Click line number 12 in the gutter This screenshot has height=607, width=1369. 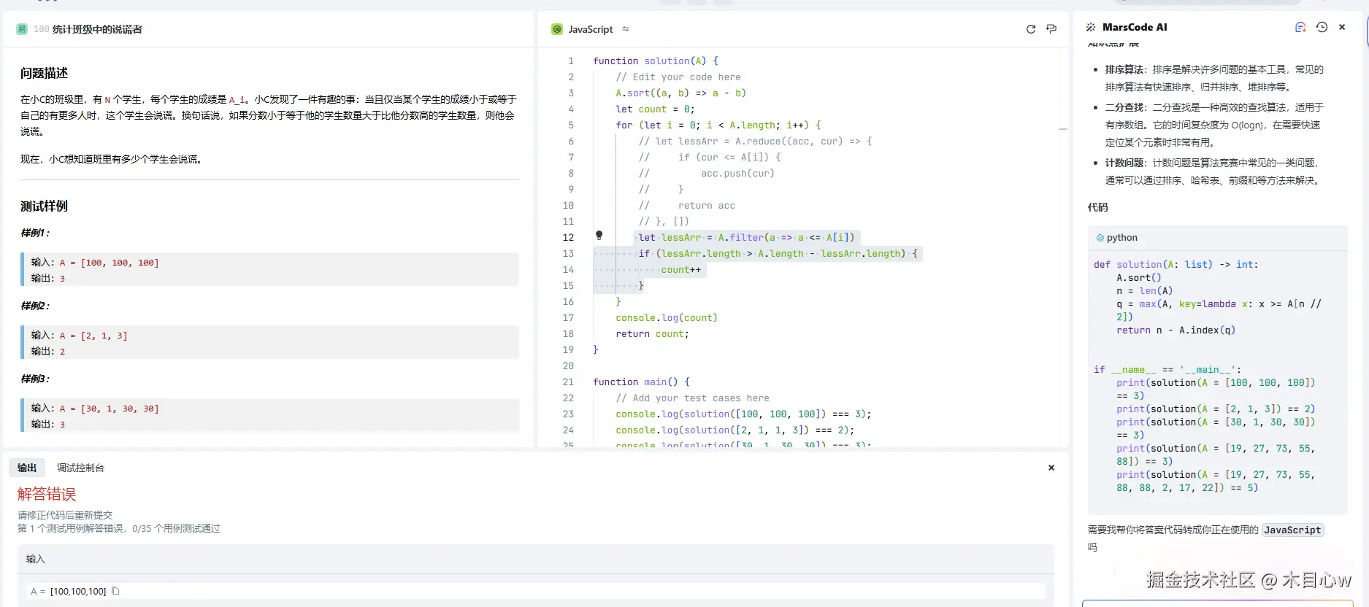click(568, 238)
